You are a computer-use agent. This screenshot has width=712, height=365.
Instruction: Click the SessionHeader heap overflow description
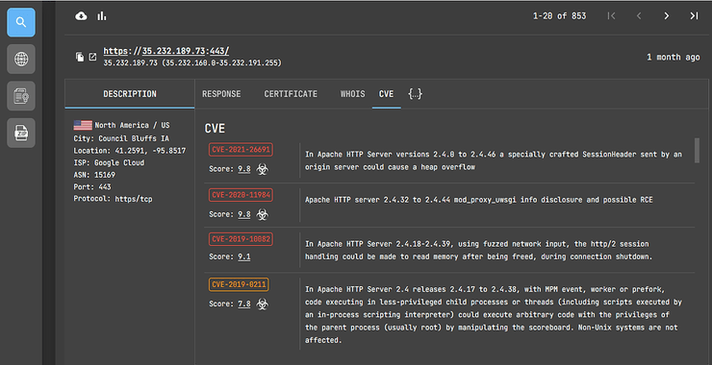(494, 160)
